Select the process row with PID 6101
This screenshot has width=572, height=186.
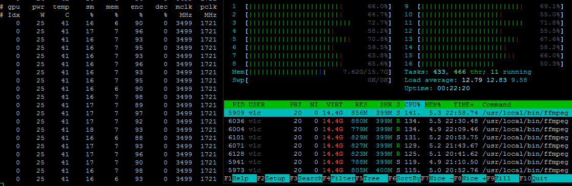pos(398,137)
